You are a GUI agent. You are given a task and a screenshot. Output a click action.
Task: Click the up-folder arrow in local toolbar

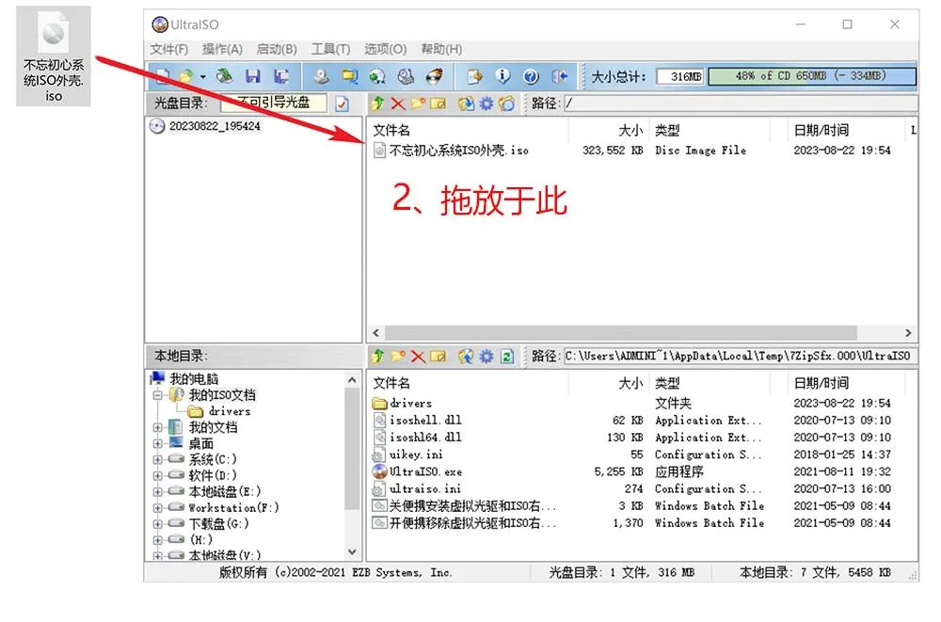378,356
